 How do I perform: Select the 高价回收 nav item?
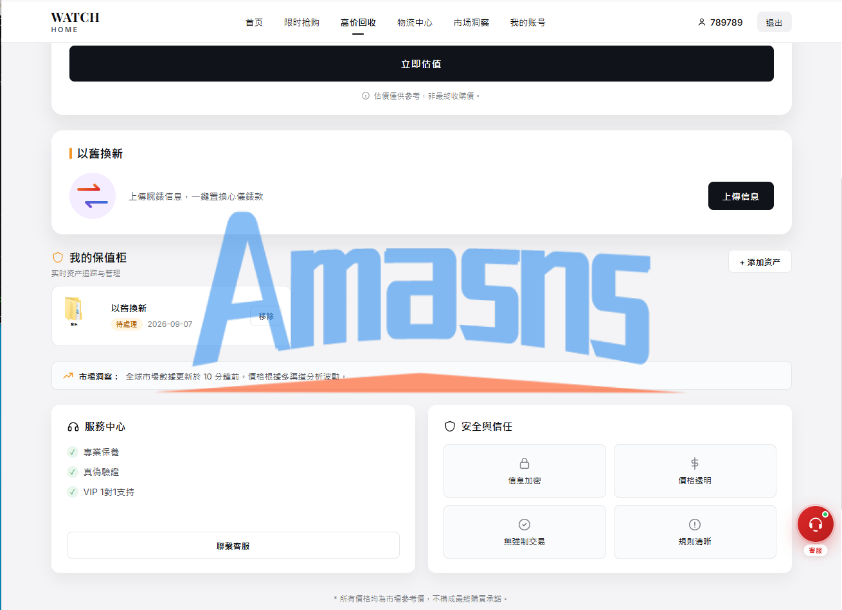(358, 22)
